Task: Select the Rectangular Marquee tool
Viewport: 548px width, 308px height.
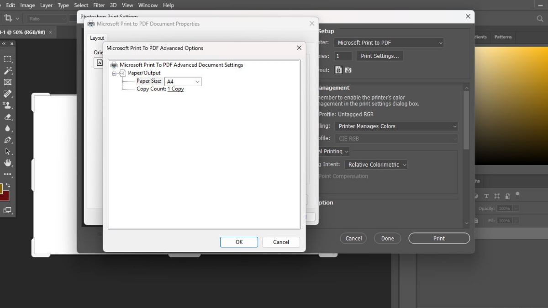Action: coord(8,59)
